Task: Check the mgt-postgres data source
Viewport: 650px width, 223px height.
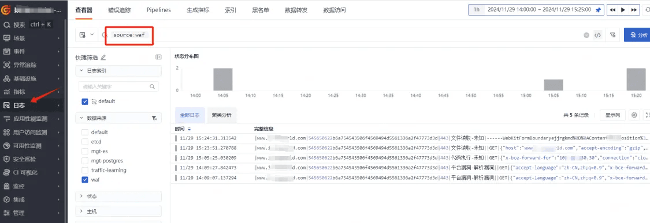Action: tap(85, 161)
